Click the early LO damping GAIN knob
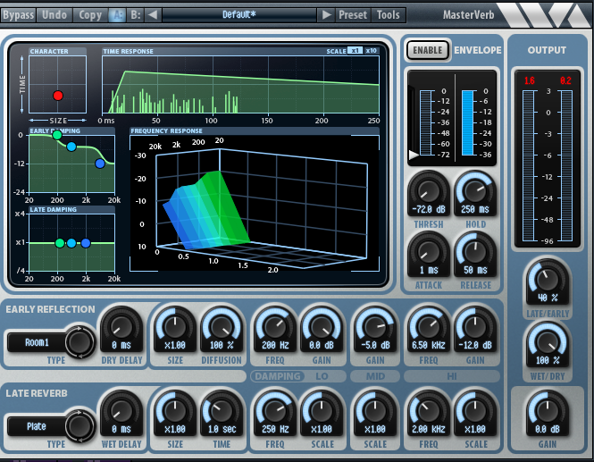 (322, 326)
